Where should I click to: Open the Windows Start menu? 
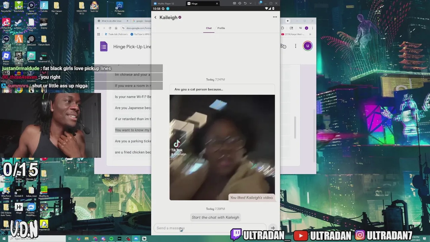pos(4,239)
